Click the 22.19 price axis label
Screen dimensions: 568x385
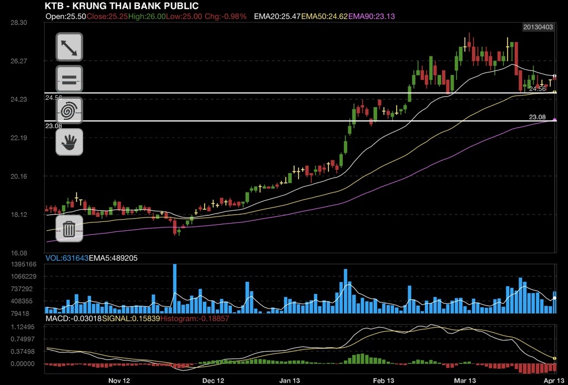click(x=19, y=138)
